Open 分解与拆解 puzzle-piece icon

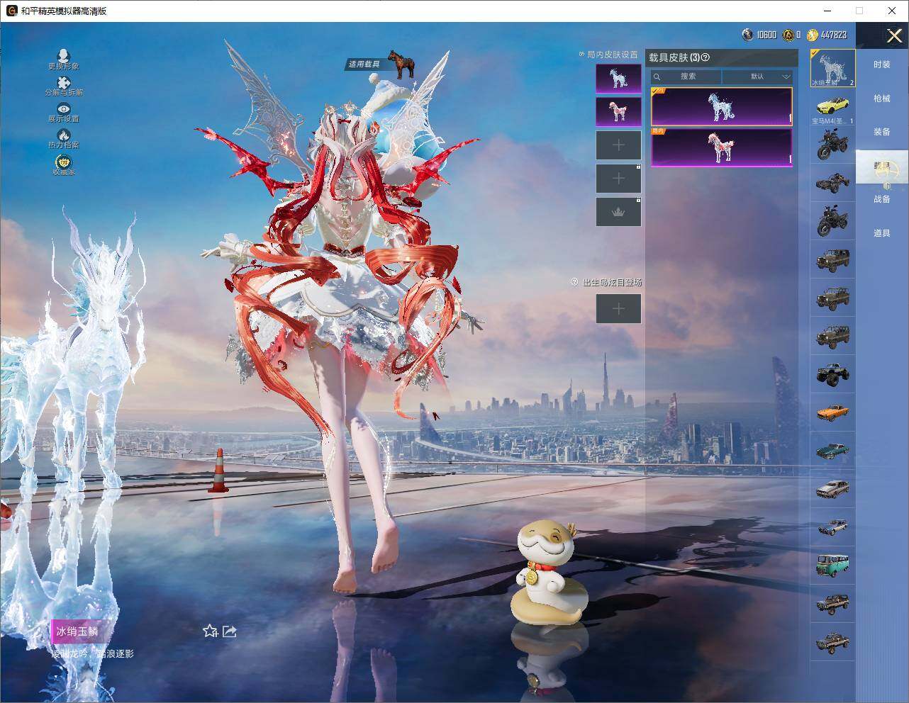(64, 82)
